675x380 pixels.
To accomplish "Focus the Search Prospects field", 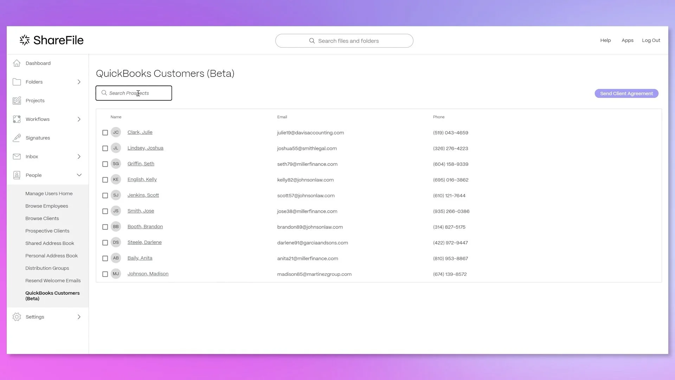I will 134,93.
